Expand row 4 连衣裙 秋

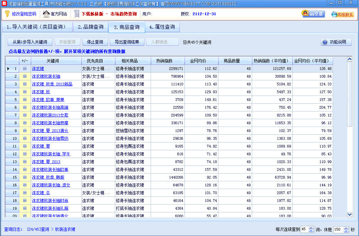[25, 92]
